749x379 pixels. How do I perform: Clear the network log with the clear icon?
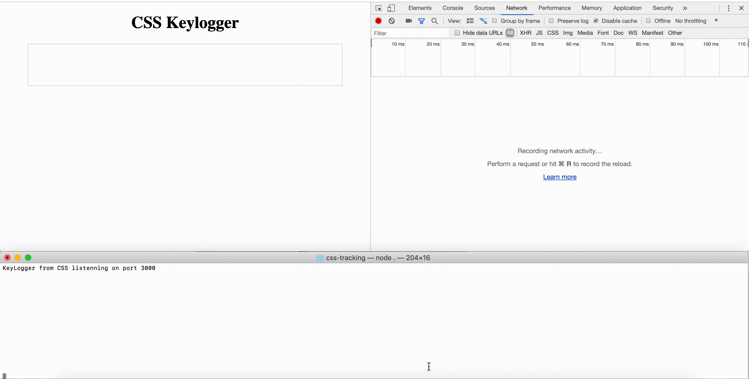(392, 21)
